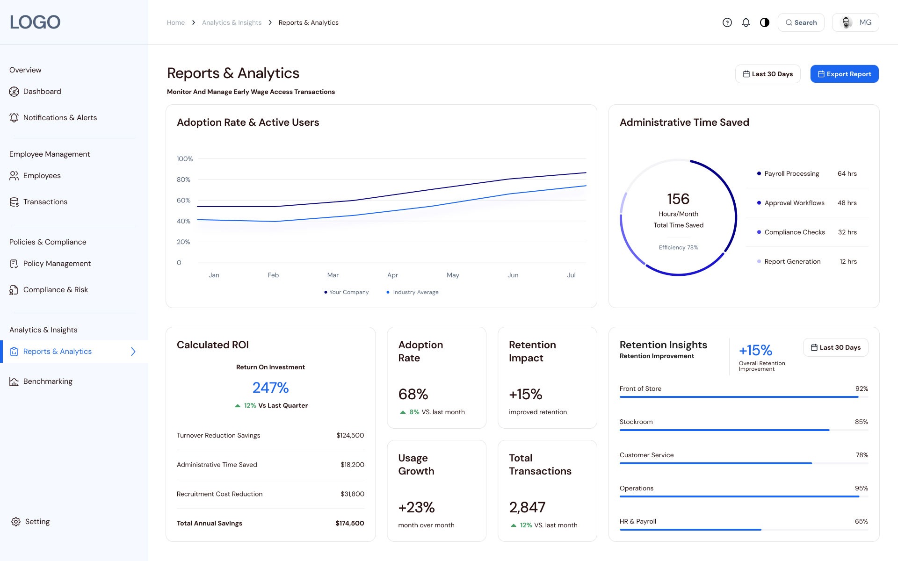Toggle Your Company legend in chart
The image size is (898, 561).
click(347, 292)
